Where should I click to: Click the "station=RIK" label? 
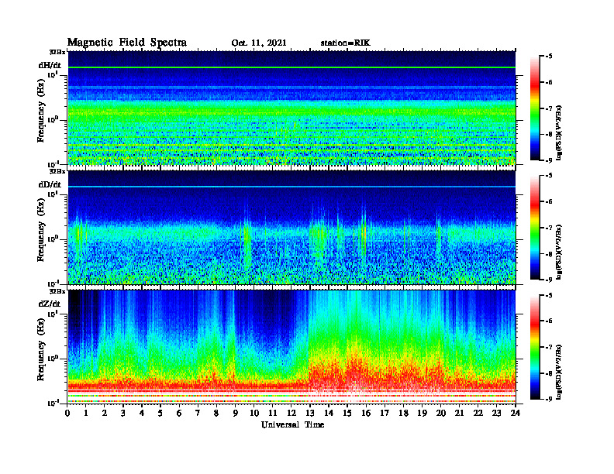point(345,43)
